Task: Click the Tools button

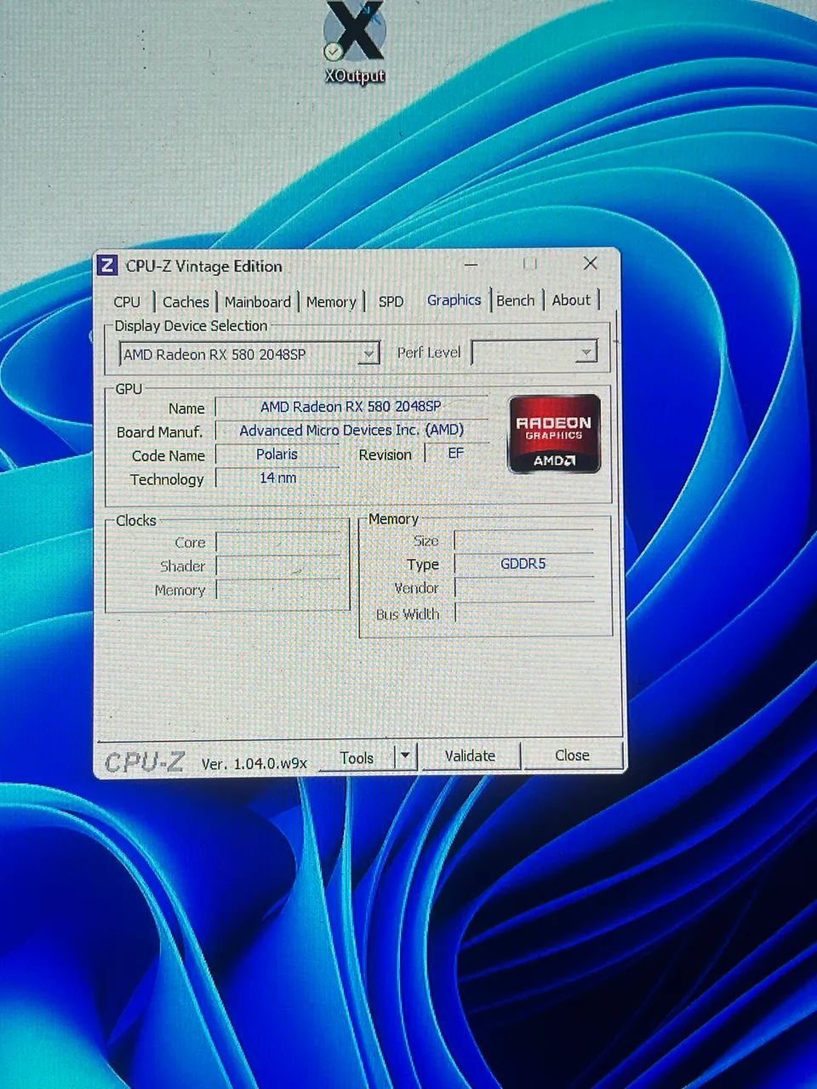Action: point(357,757)
